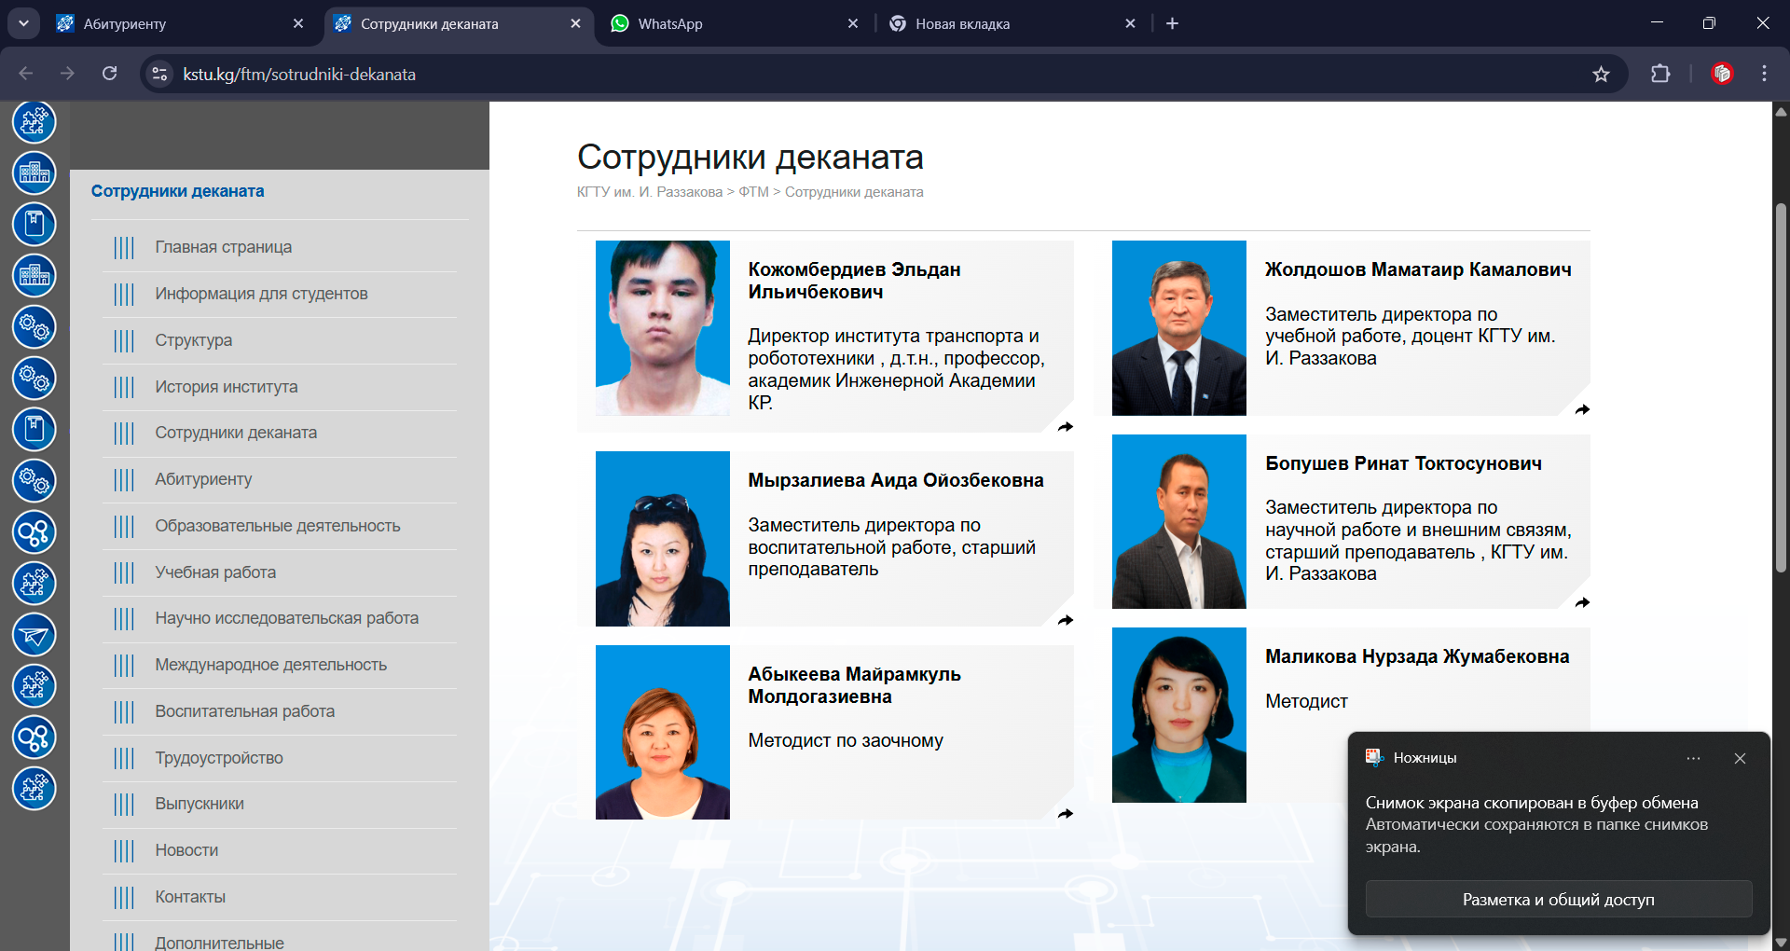This screenshot has height=951, width=1790.
Task: Select the top puzzle-piece icon in left sidebar
Action: (34, 121)
